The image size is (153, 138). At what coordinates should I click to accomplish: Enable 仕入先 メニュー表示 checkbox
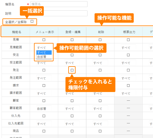pyautogui.click(x=44, y=116)
